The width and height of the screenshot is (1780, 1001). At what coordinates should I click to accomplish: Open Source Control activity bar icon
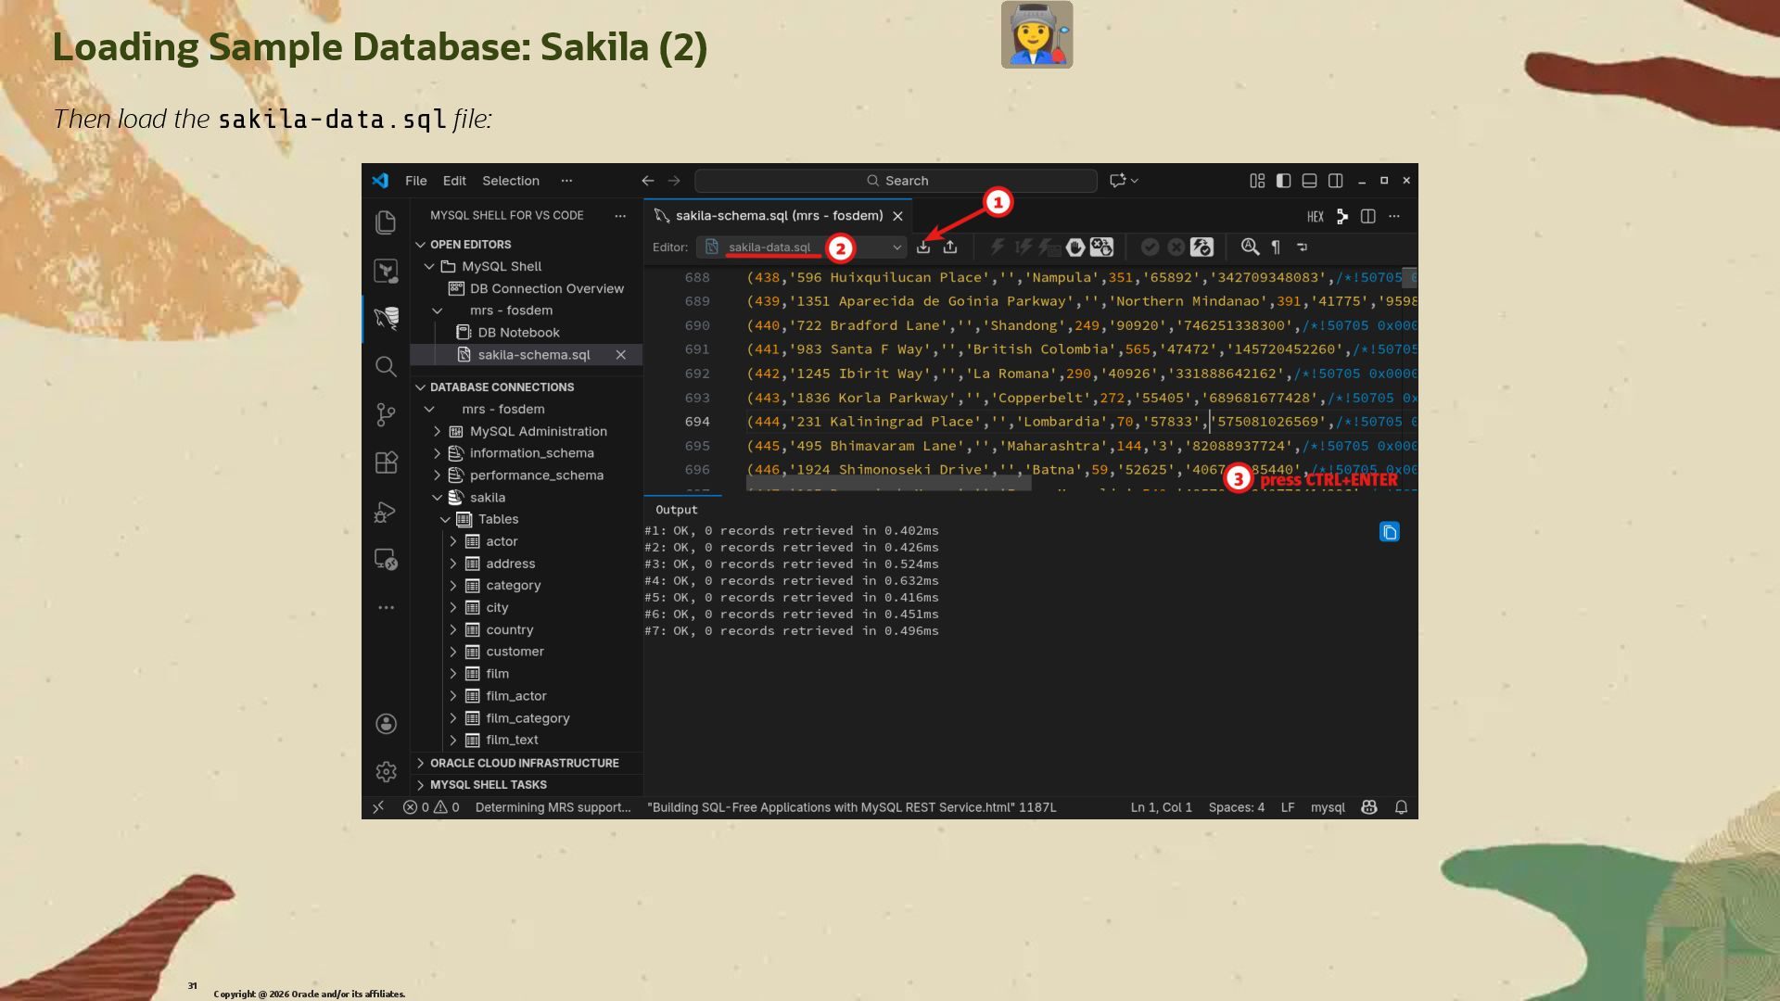[x=386, y=414]
